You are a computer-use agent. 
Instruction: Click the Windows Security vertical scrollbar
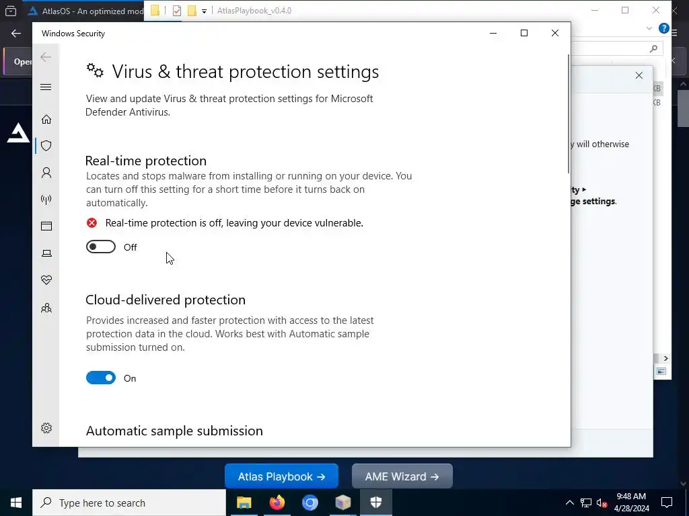tap(568, 114)
